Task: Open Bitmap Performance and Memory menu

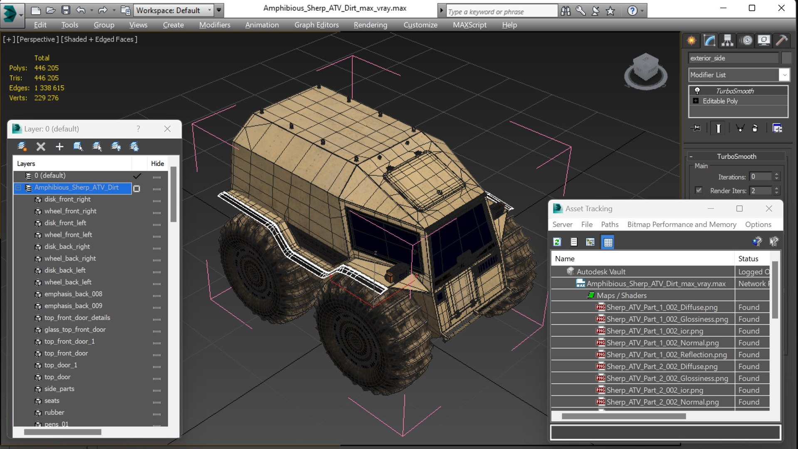Action: click(682, 224)
